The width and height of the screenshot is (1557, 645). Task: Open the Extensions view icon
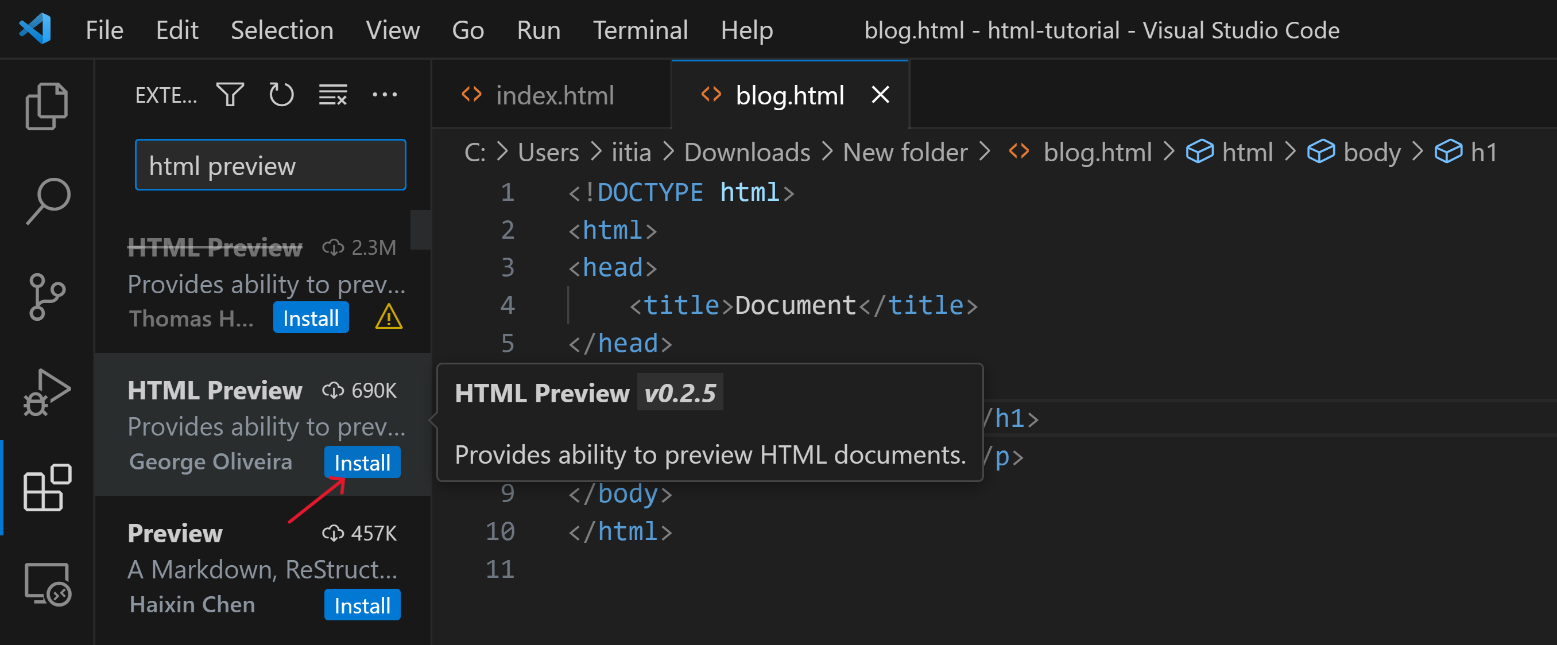click(47, 487)
